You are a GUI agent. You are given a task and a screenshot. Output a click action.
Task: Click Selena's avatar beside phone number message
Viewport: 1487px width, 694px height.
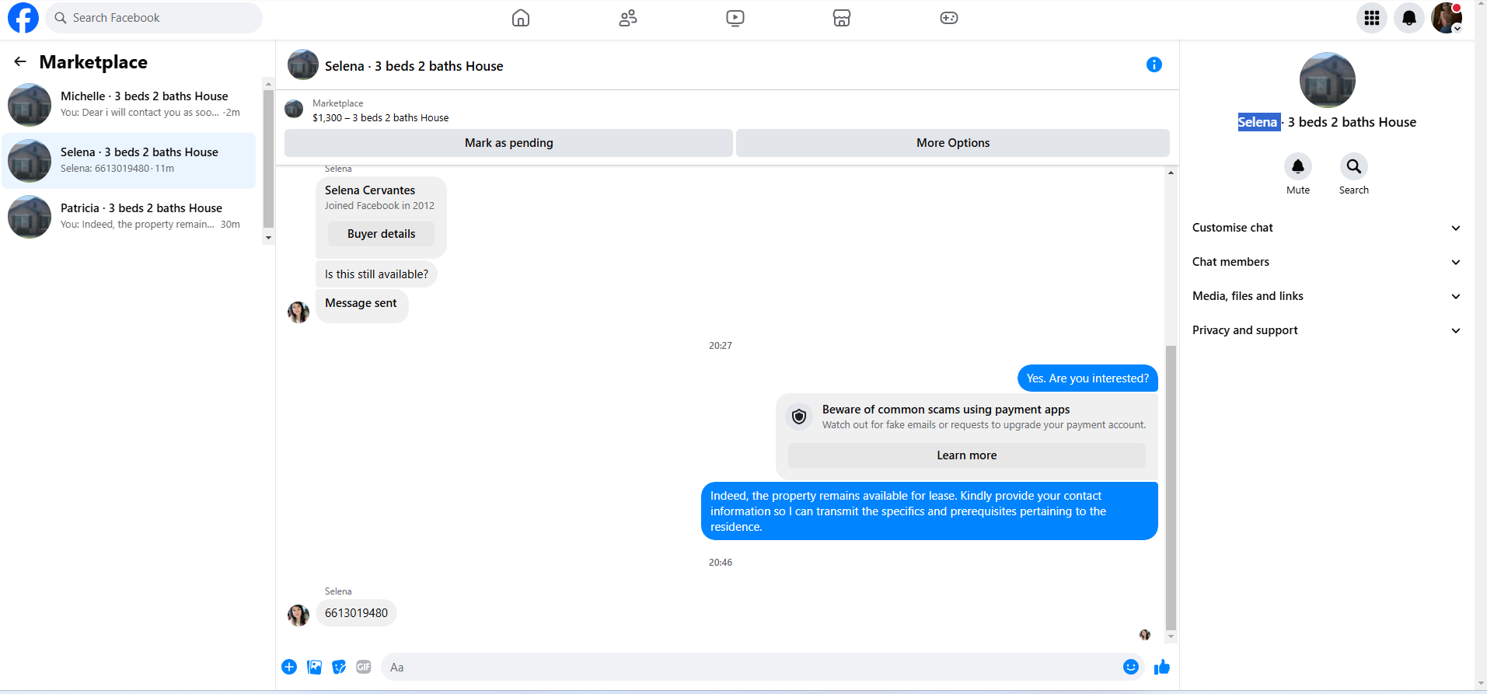click(x=298, y=615)
